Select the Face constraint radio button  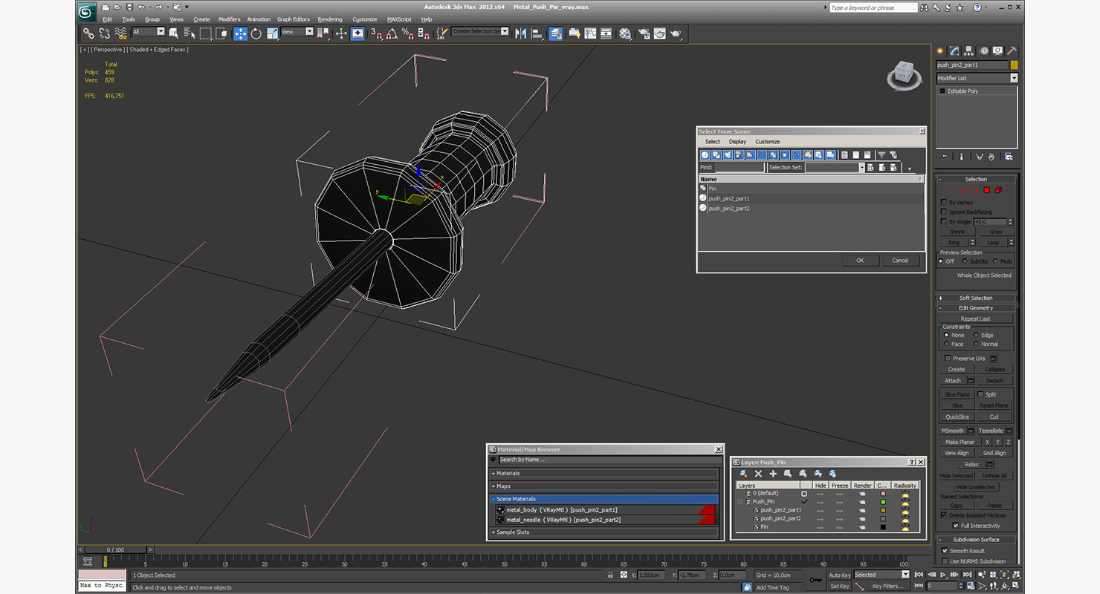(x=946, y=344)
